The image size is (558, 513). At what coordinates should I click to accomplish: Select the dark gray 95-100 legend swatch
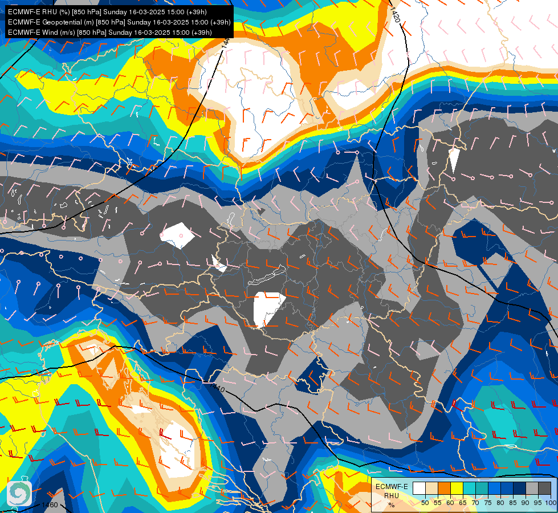tap(544, 488)
